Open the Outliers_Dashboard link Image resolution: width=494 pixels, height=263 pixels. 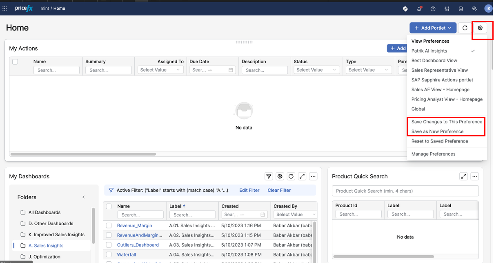click(138, 245)
